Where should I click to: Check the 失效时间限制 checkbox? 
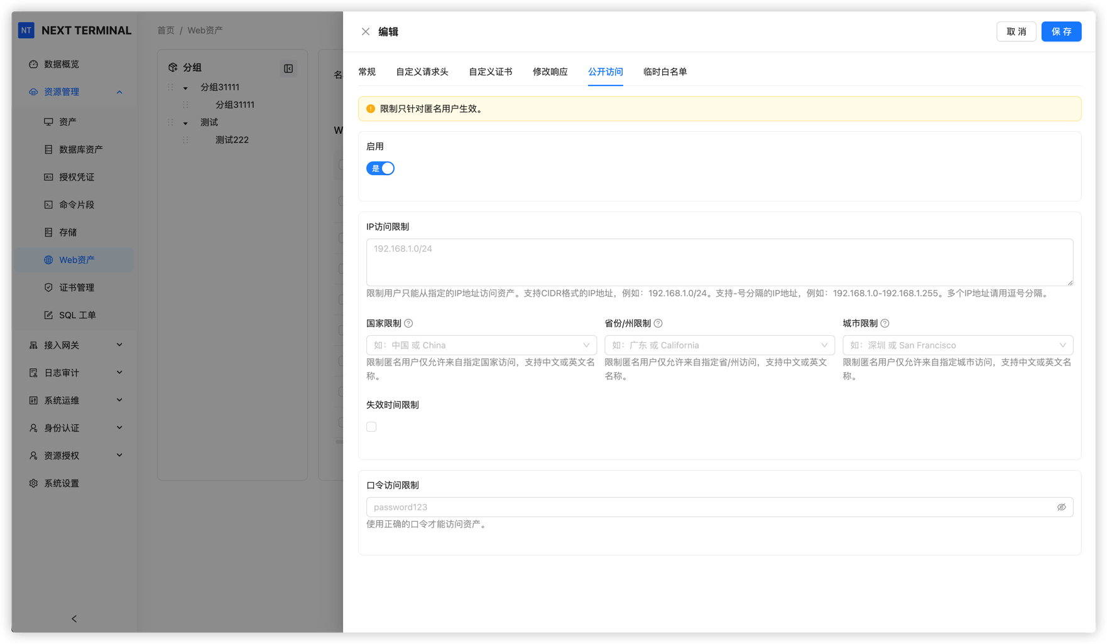point(371,427)
